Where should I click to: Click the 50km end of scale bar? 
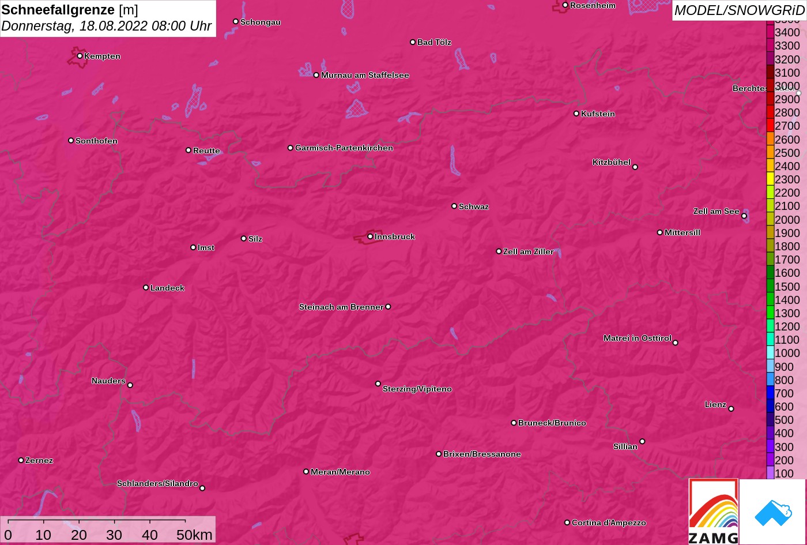tap(194, 535)
